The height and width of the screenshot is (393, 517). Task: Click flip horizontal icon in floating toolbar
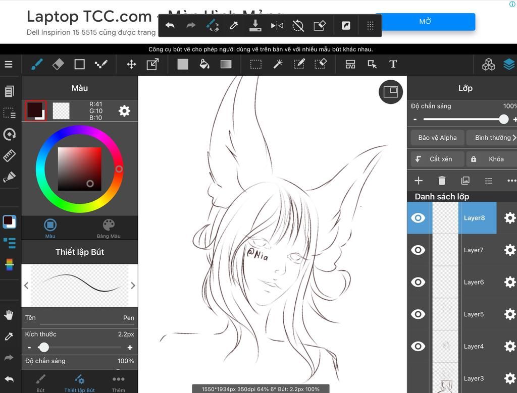(277, 25)
